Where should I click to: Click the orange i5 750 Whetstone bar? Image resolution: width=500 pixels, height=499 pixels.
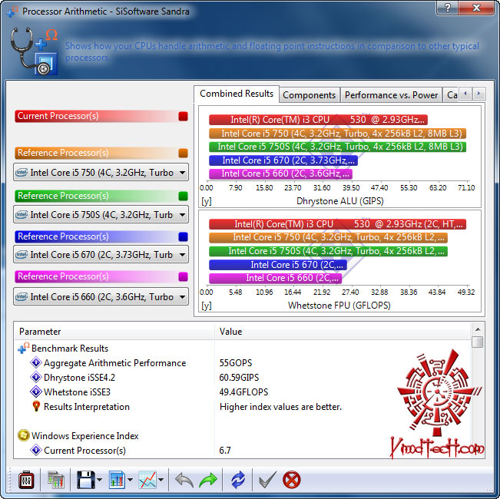pos(328,237)
